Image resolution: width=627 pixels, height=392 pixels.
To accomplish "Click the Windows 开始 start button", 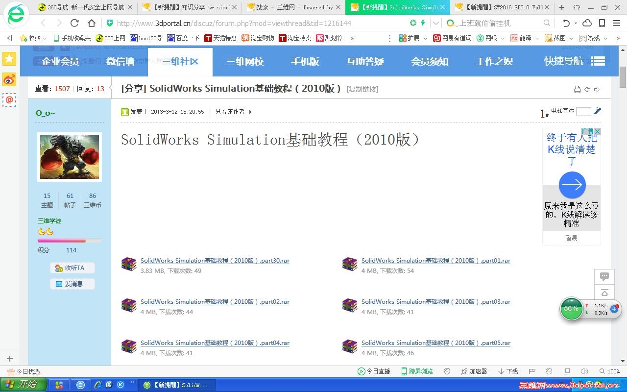I will coord(23,385).
